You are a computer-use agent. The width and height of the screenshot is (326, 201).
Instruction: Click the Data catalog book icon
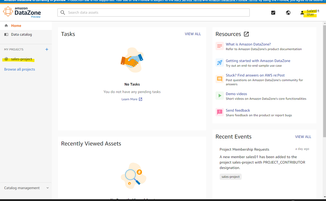(x=6, y=34)
